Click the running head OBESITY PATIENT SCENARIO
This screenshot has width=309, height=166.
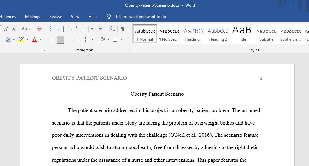pyautogui.click(x=89, y=78)
